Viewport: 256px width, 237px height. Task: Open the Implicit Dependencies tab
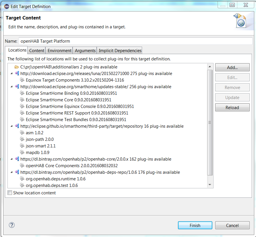(x=120, y=51)
